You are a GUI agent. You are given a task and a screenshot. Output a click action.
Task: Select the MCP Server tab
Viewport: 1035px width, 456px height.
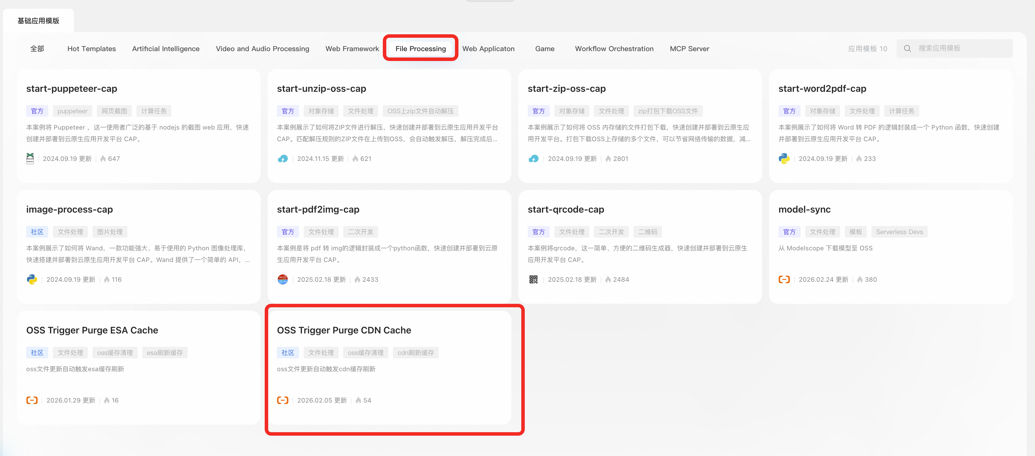(689, 49)
